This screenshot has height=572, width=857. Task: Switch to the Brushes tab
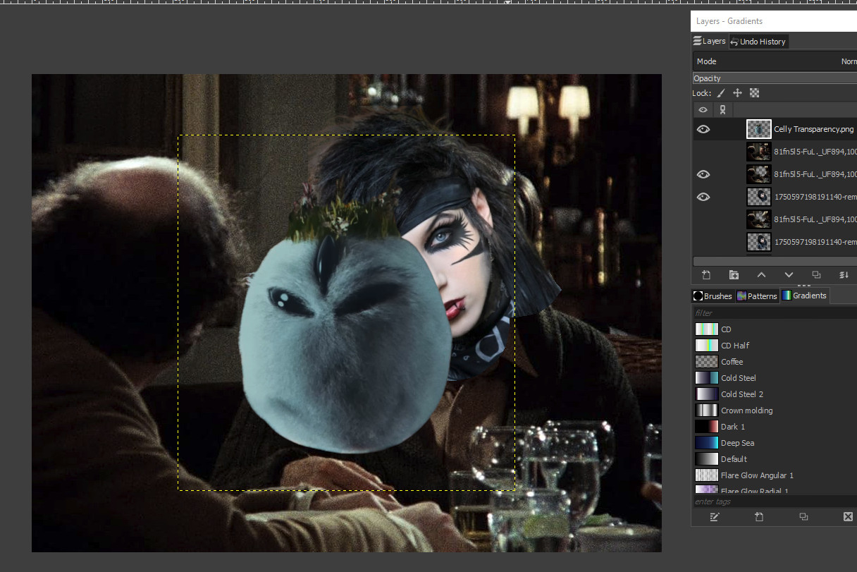(713, 296)
